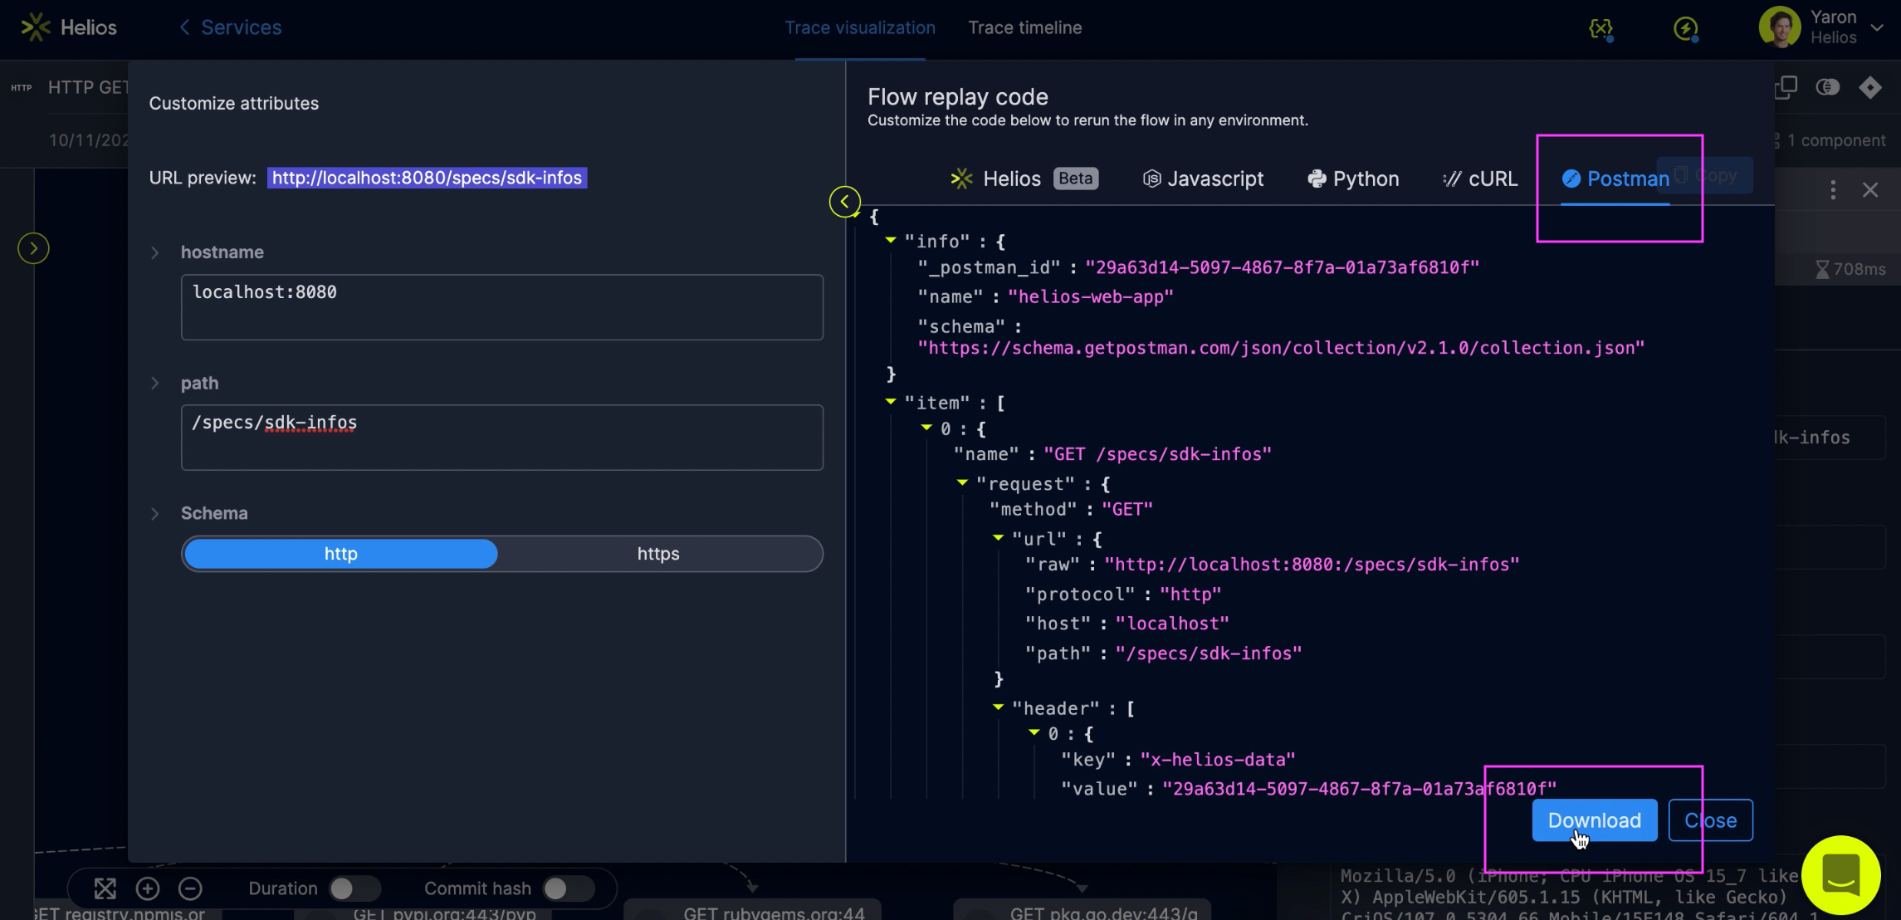
Task: Open the variables braces icon in header
Action: [1600, 28]
